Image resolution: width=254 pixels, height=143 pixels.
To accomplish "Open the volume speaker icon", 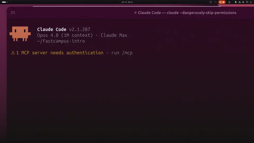I will tap(243, 2).
